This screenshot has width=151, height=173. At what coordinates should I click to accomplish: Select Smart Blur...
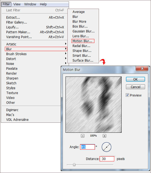[x=82, y=55]
